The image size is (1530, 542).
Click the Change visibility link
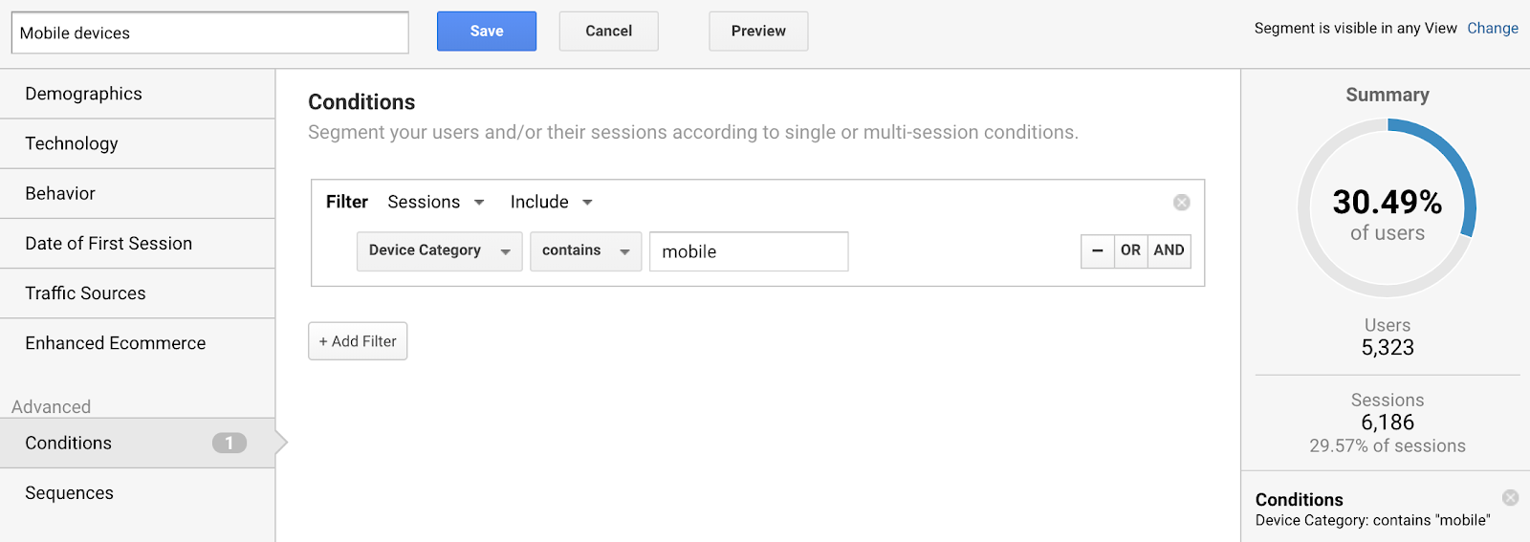[x=1492, y=29]
